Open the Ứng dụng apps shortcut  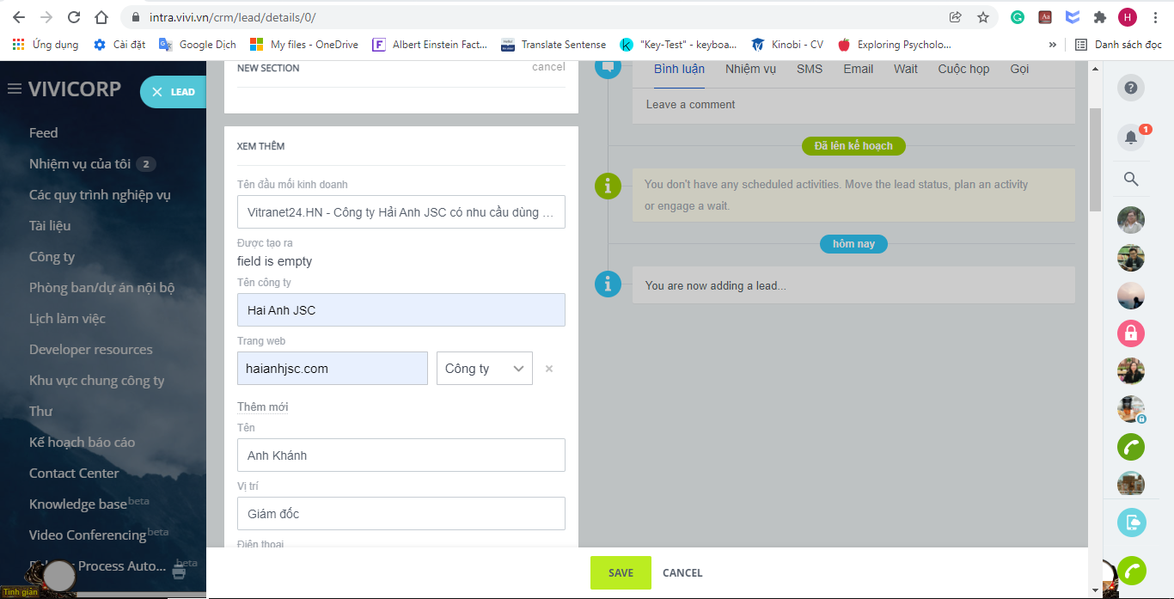(46, 45)
